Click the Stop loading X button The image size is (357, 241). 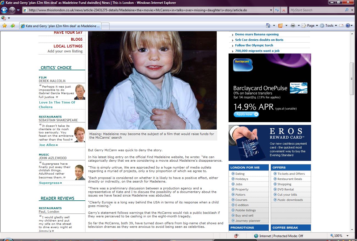284,10
